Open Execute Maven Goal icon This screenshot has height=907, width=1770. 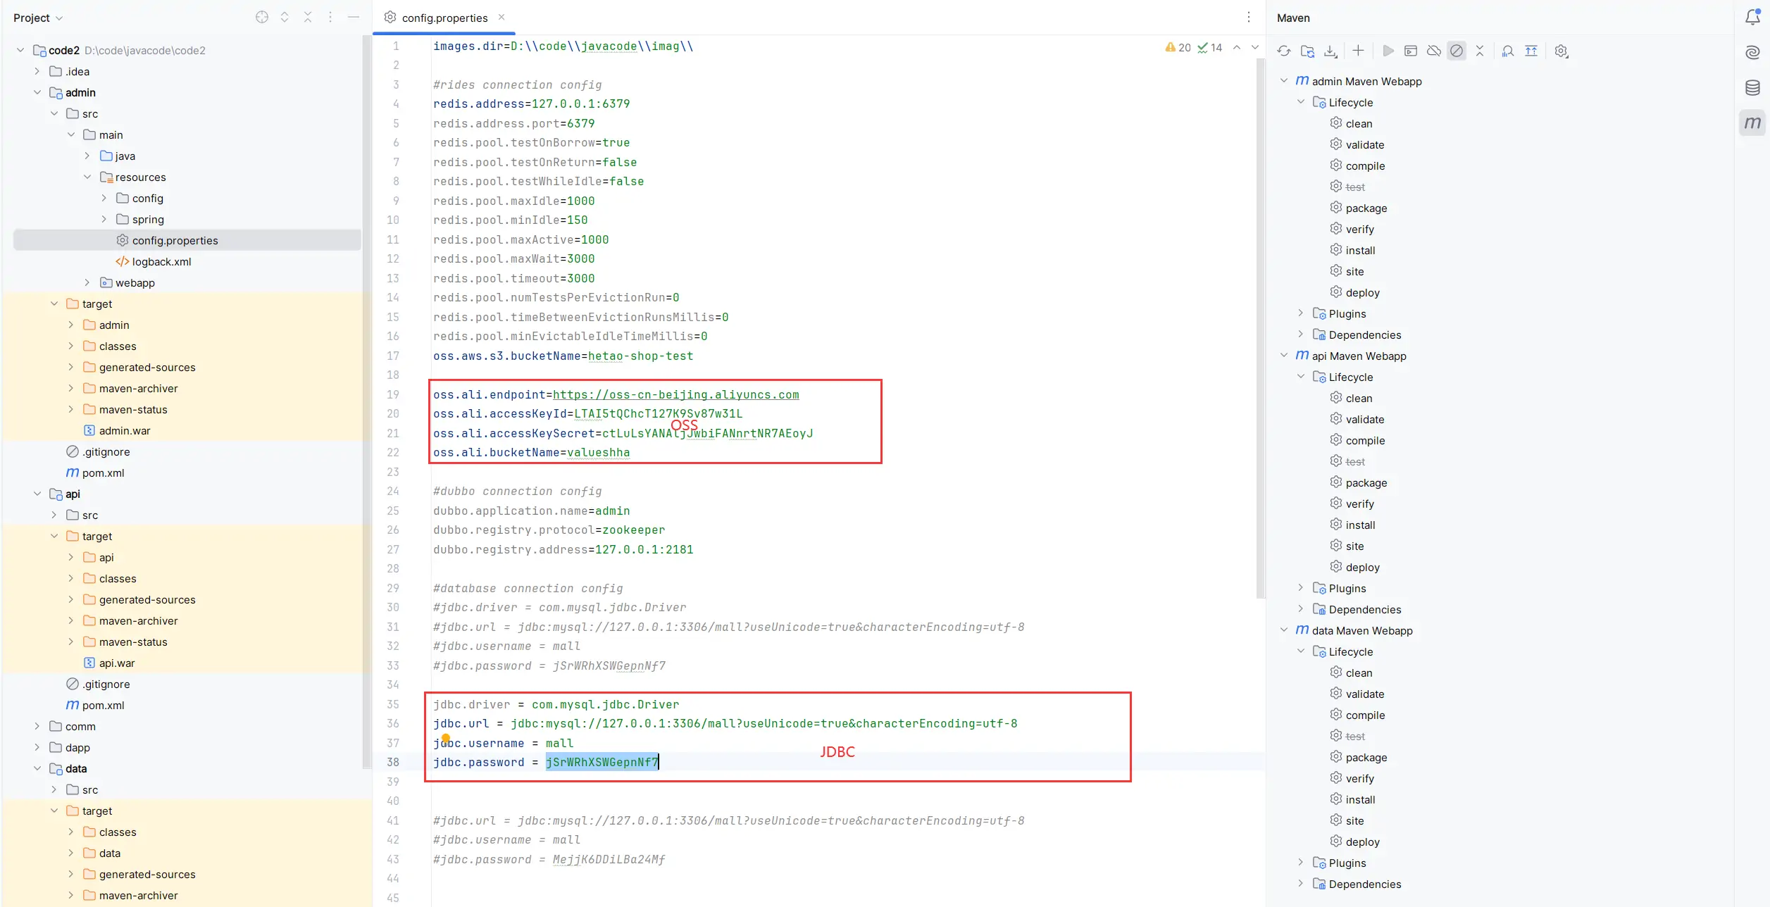[1411, 51]
